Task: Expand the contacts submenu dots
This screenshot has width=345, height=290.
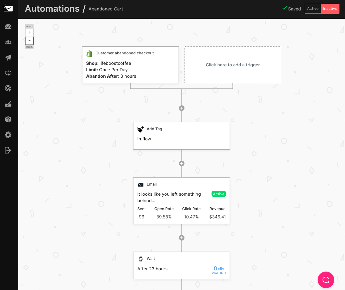Action: [16, 42]
